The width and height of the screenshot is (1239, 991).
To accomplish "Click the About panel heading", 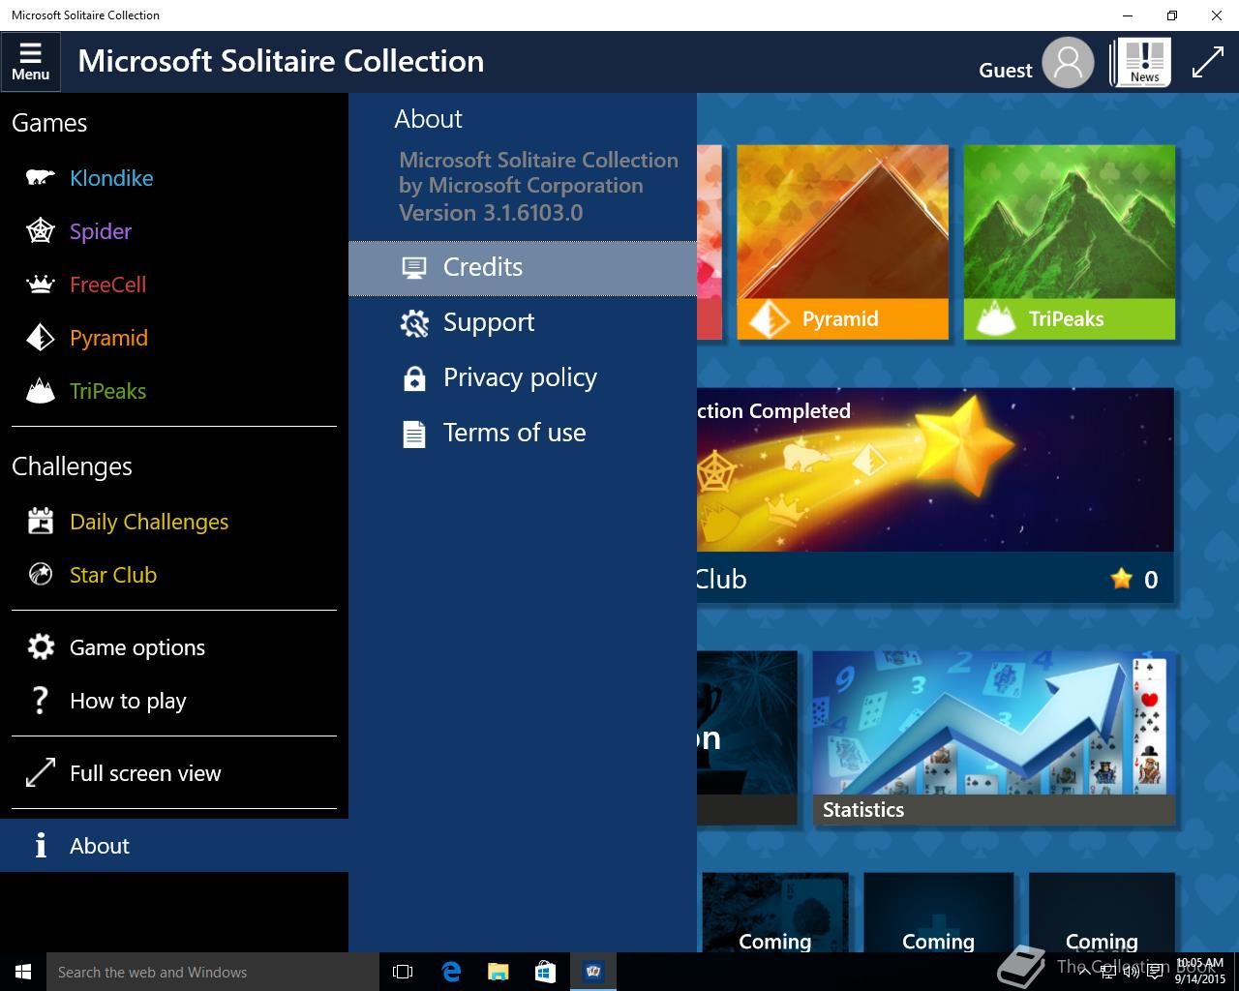I will pyautogui.click(x=428, y=119).
